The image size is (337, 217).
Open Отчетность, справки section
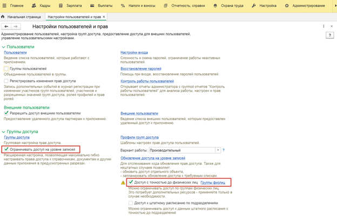click(184, 5)
